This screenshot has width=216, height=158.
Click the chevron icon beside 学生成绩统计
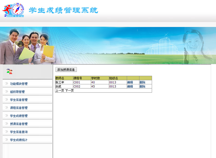click(7, 139)
